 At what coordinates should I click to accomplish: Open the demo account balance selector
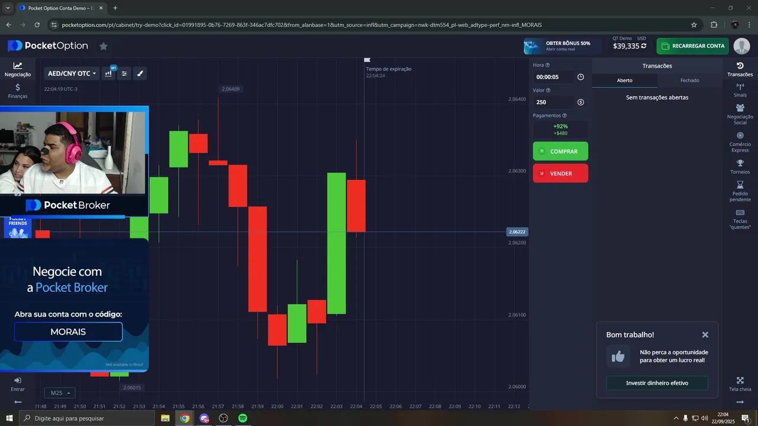click(629, 43)
